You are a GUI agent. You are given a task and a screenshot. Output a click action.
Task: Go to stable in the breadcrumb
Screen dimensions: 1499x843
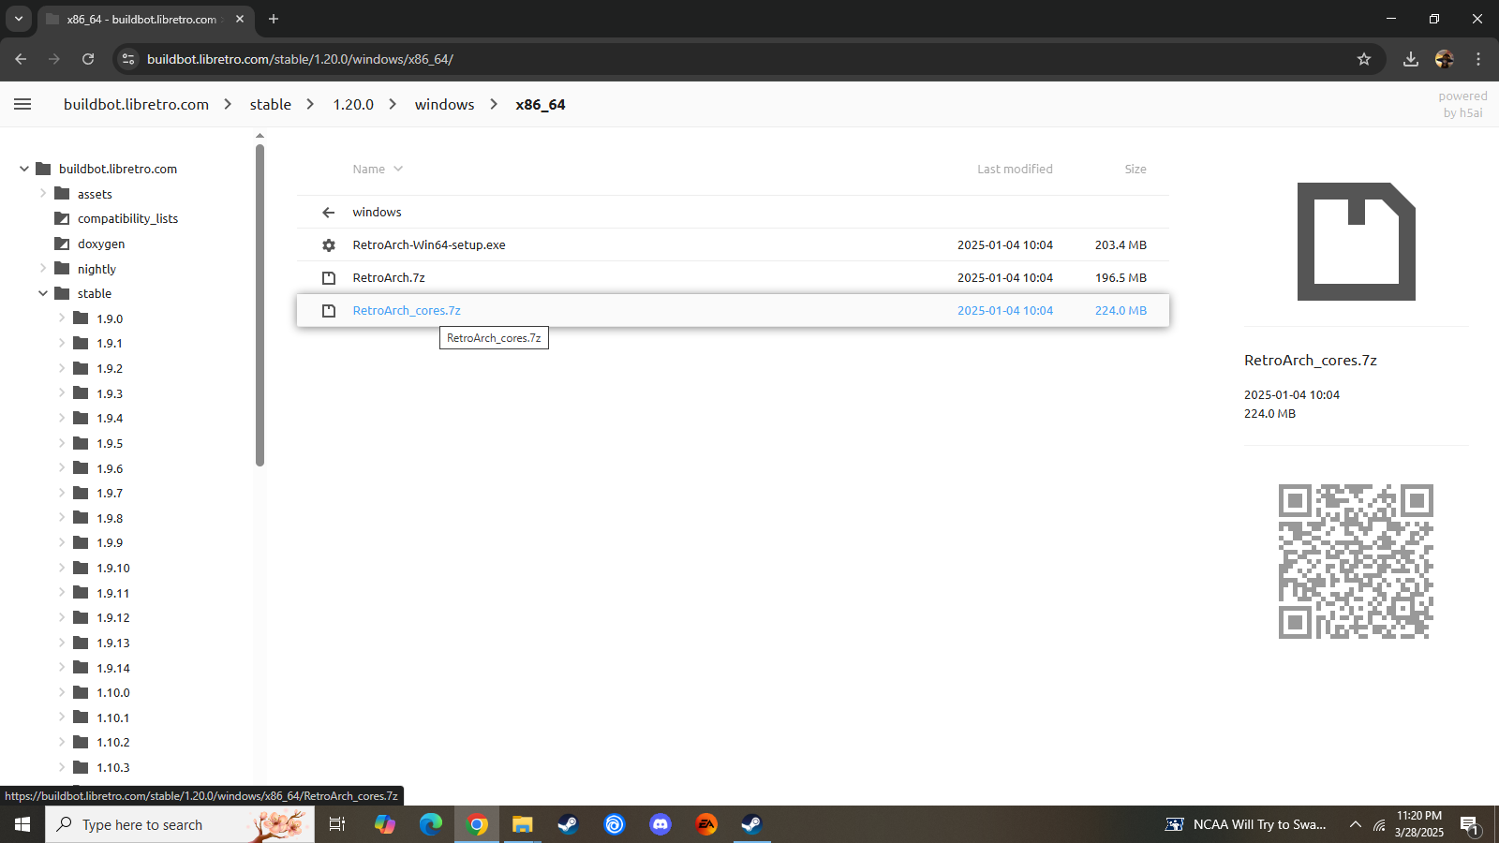coord(271,104)
